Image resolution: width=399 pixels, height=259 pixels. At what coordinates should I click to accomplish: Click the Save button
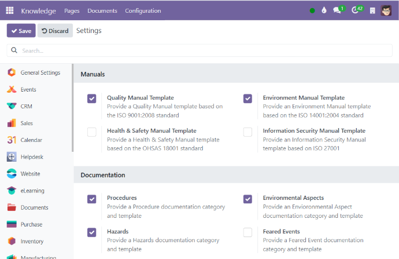coord(21,31)
